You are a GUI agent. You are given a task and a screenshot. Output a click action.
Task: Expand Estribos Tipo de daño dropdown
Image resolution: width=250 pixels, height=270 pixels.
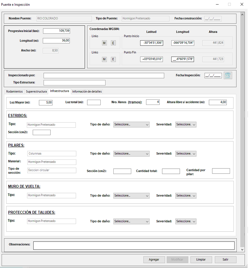131,125
